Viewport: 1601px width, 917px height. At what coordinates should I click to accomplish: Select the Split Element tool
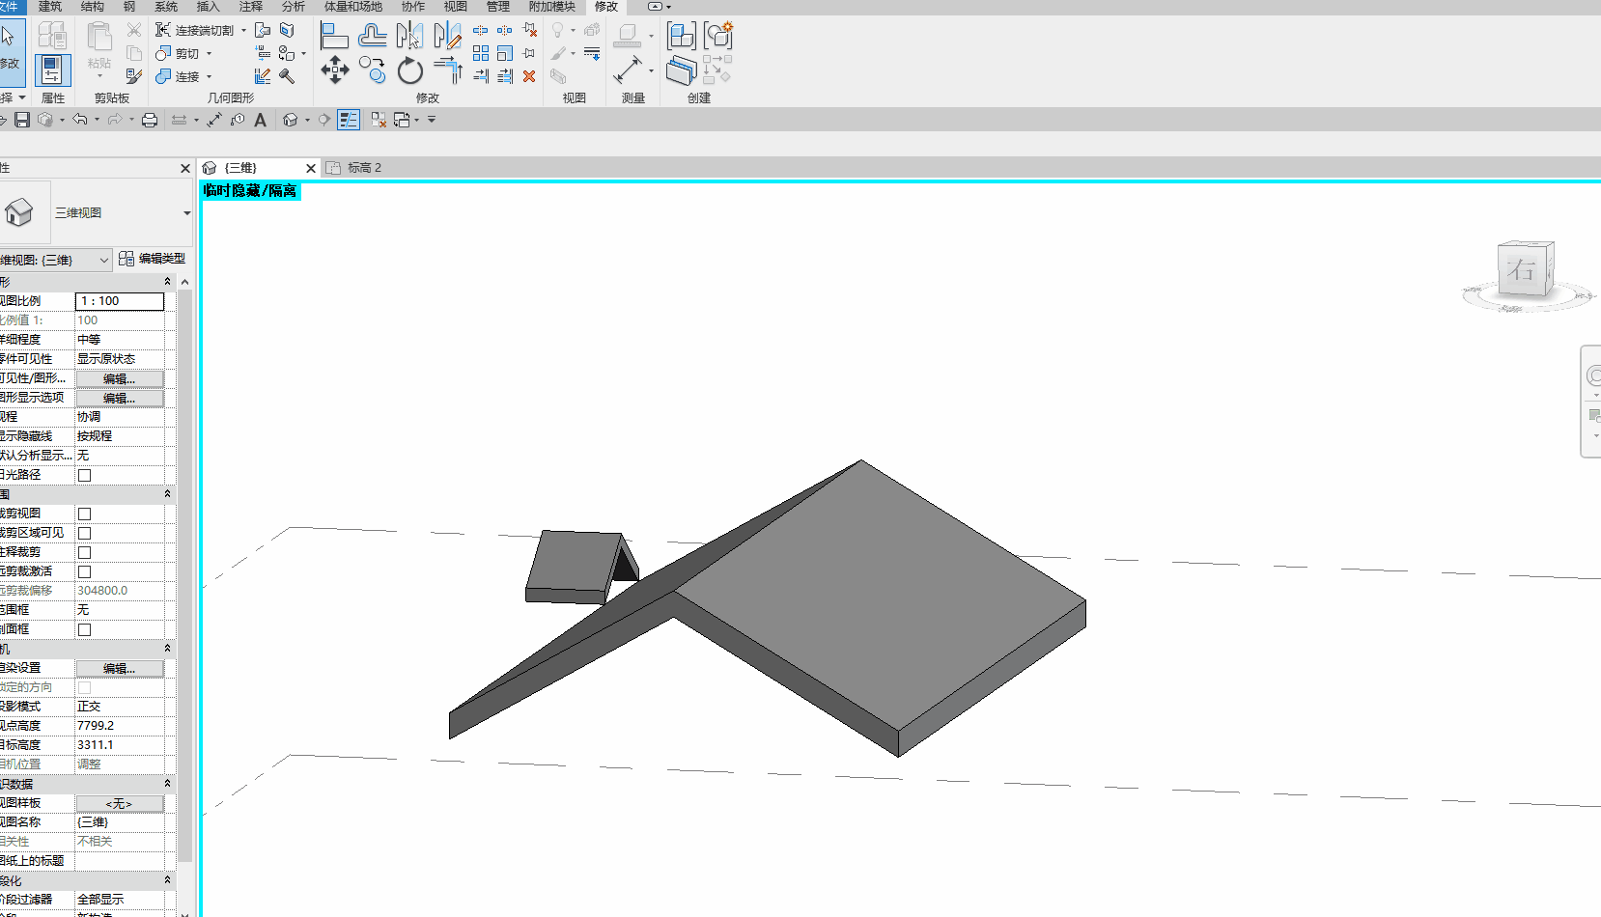(x=481, y=30)
